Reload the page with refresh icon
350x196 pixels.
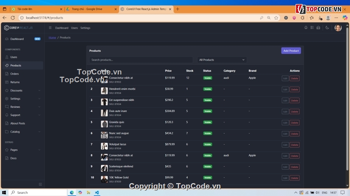pyautogui.click(x=13, y=18)
